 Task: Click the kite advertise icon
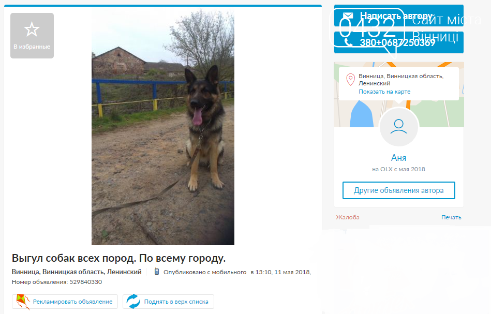tap(23, 302)
